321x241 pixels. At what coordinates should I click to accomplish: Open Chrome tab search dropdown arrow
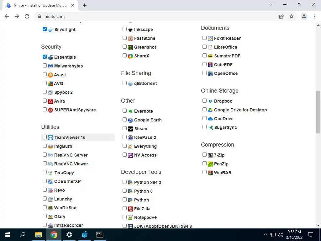pyautogui.click(x=271, y=4)
